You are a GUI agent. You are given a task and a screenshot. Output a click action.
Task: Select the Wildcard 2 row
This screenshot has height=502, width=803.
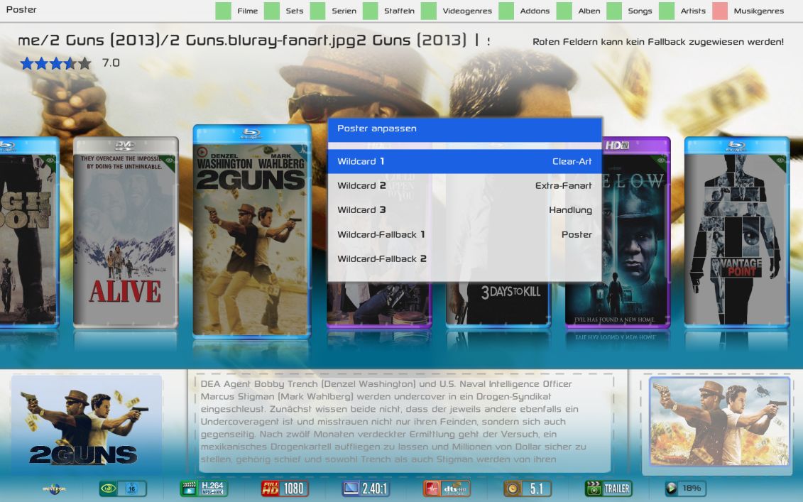click(x=464, y=185)
